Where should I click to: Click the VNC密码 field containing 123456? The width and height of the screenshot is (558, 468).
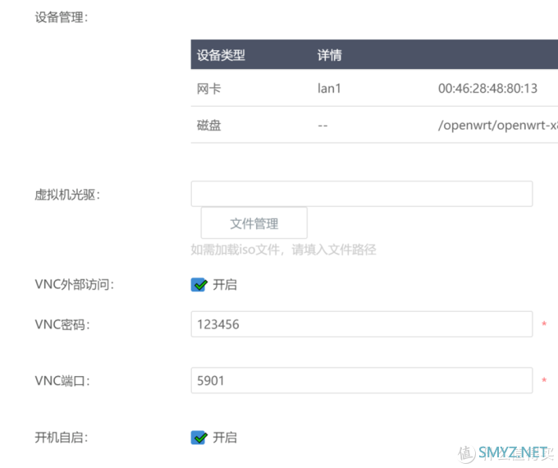362,324
